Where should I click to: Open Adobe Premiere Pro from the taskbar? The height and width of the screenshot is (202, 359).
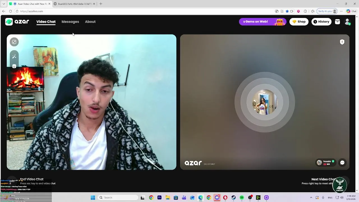tap(159, 198)
